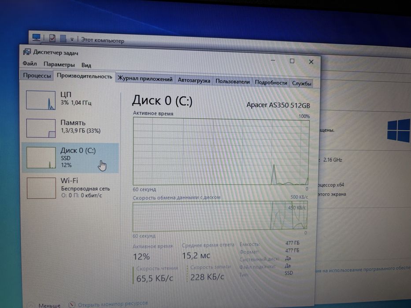
Task: Maximize the Диспетчер задач window
Action: [292, 61]
